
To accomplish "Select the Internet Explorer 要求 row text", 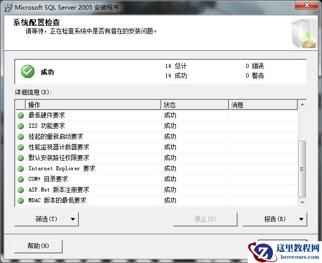I will (x=62, y=168).
